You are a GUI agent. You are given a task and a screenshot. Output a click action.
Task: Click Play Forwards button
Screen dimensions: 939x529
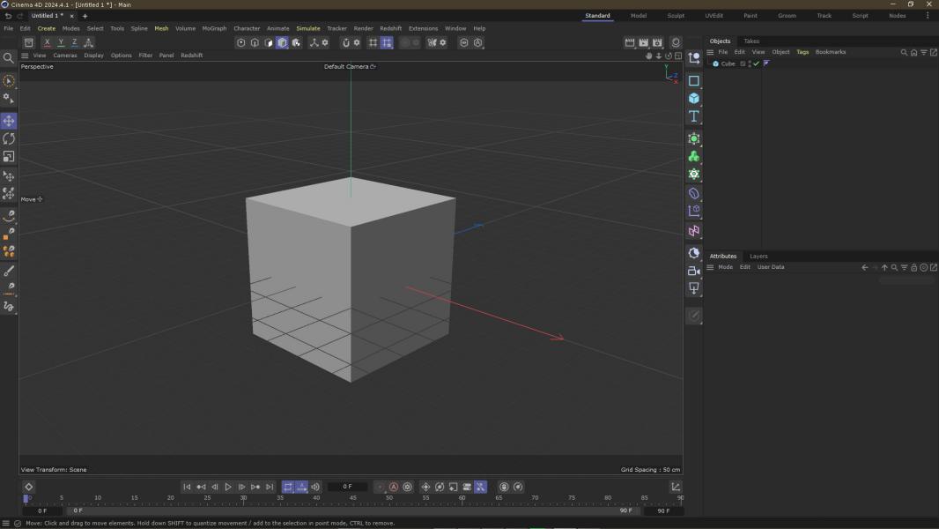point(228,487)
